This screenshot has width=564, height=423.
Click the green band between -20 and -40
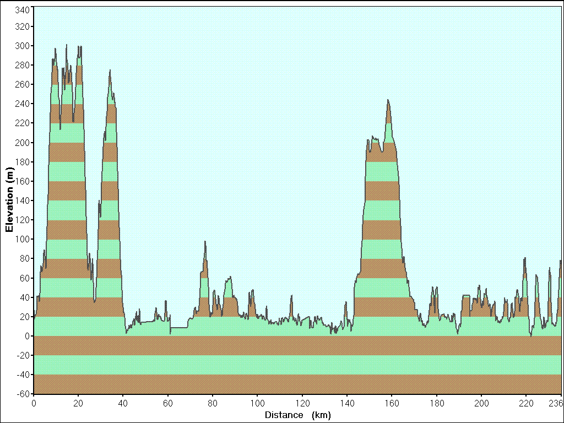pos(297,365)
